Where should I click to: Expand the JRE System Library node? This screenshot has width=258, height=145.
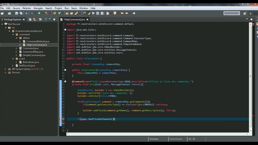coord(5,69)
